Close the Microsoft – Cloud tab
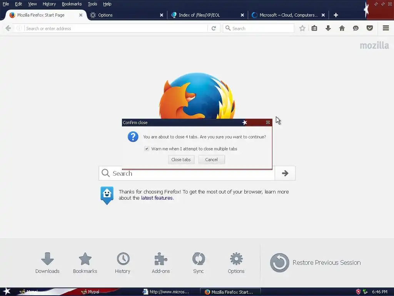 (323, 15)
